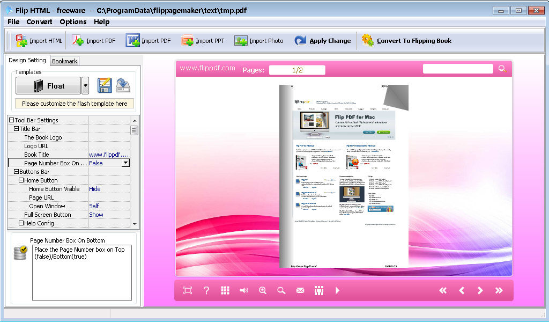Open the Options menu

73,21
